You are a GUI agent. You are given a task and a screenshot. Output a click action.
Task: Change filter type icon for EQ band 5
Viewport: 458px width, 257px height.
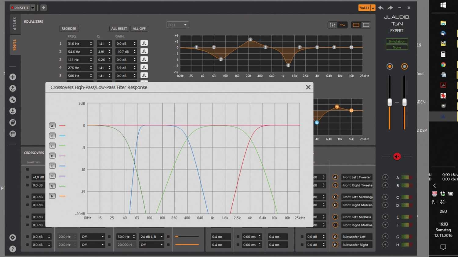coord(144,75)
